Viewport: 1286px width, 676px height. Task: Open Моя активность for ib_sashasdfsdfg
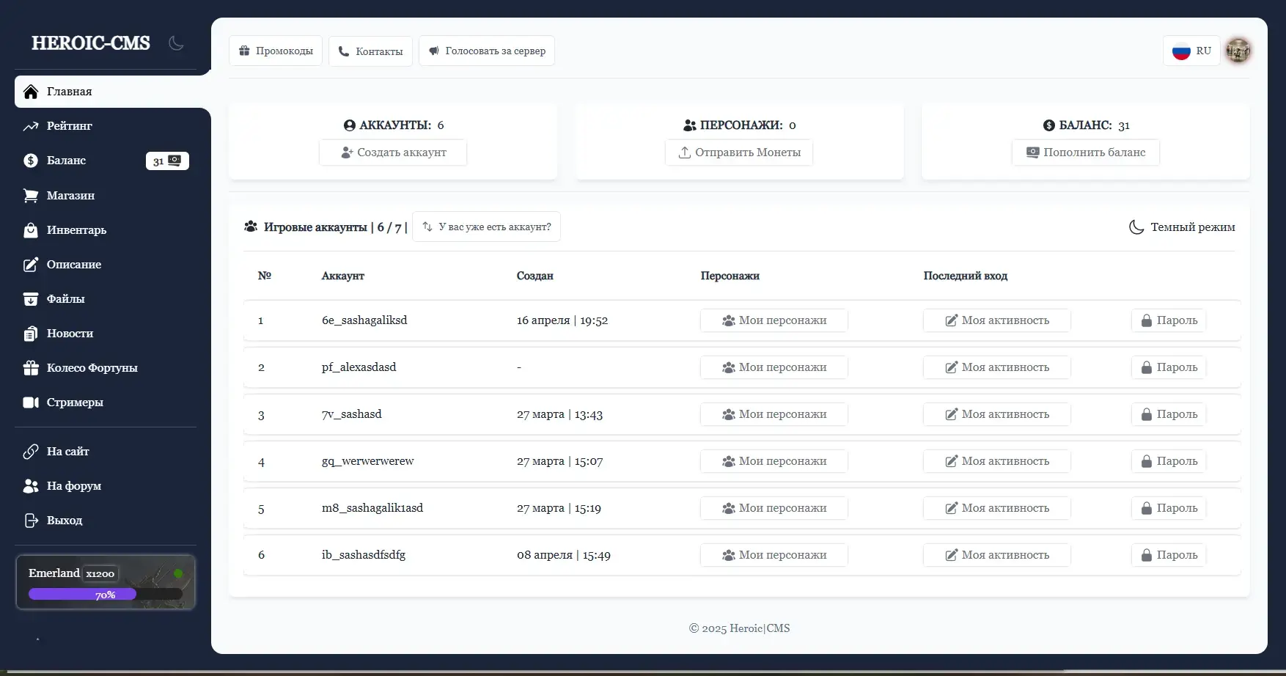pos(997,555)
